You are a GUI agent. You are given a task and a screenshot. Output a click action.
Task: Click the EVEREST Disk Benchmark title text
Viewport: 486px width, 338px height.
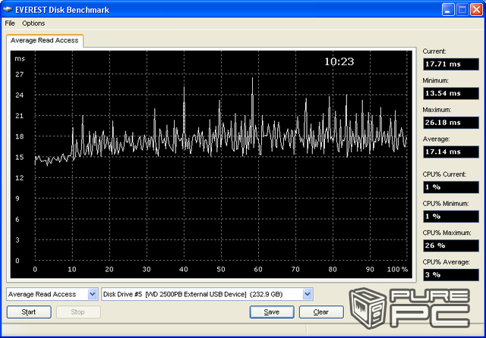(x=62, y=10)
